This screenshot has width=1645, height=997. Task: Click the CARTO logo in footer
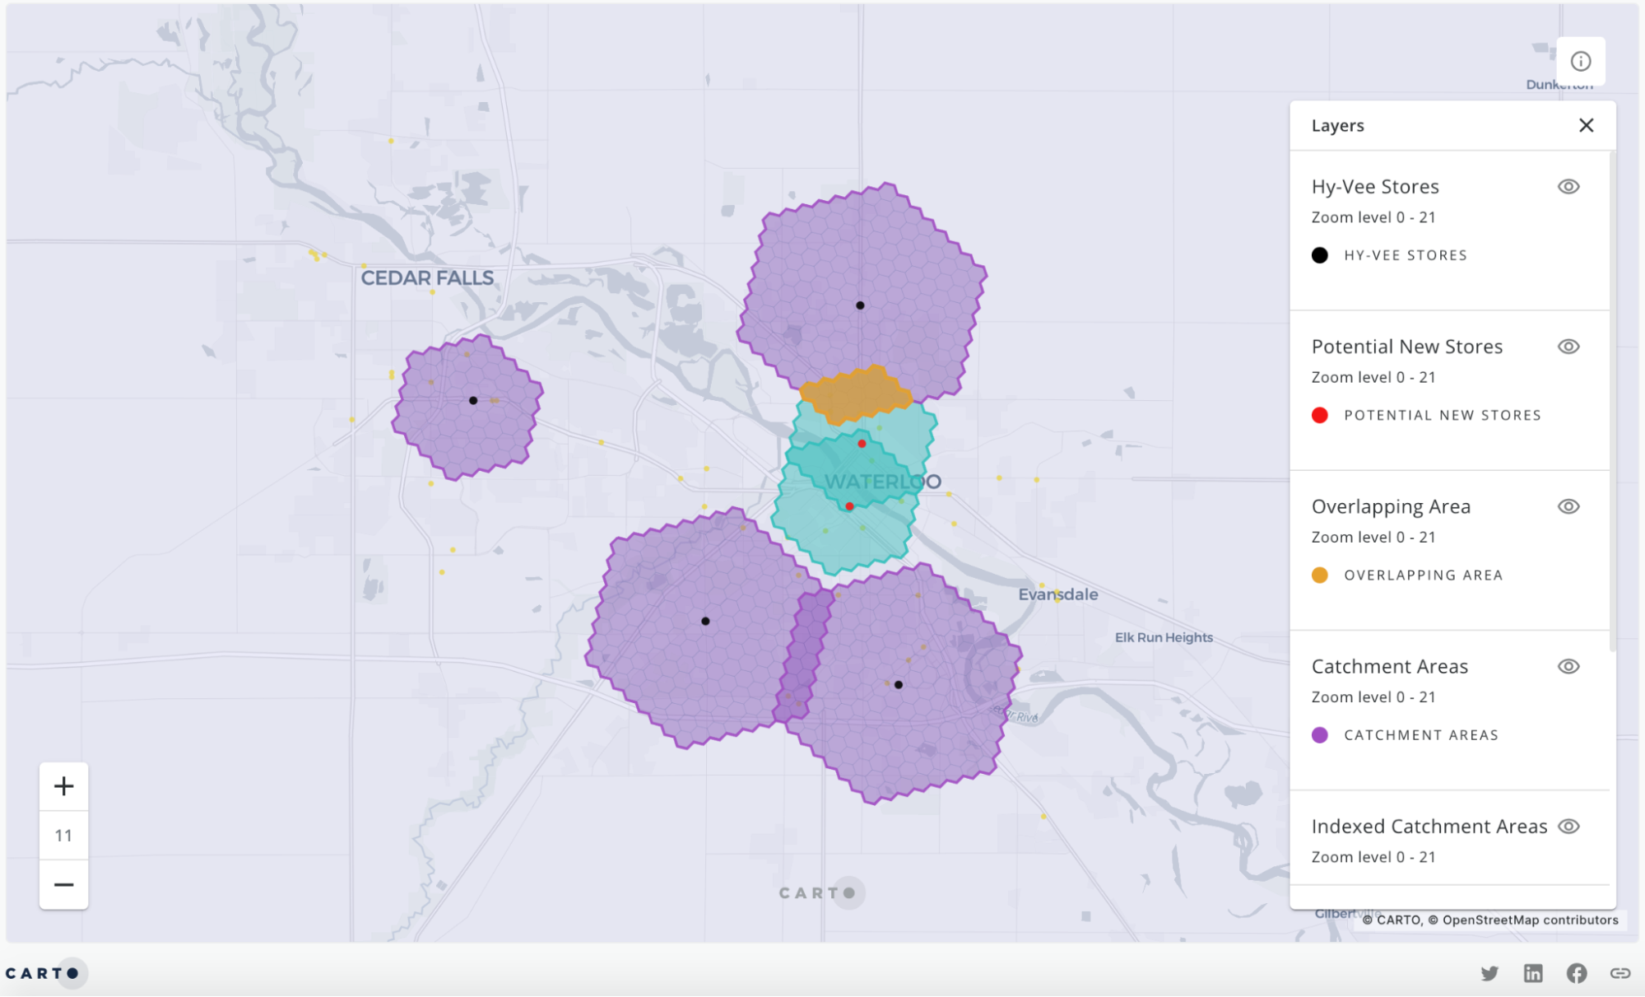coord(43,973)
